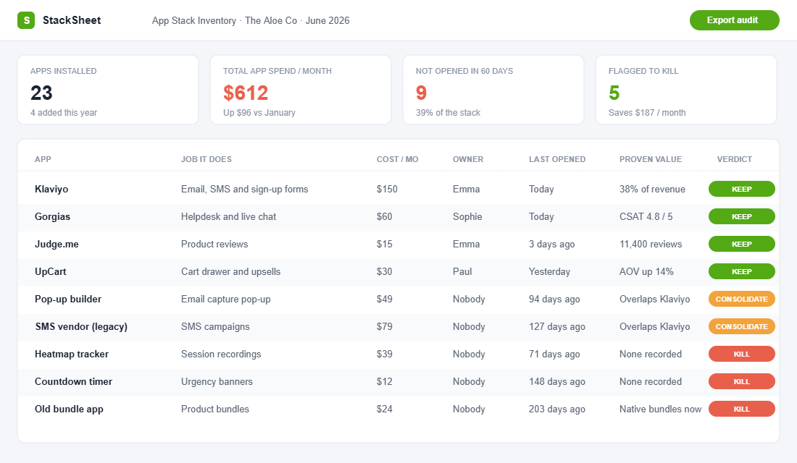Select the SMS vendor (legacy) app name

coord(81,326)
